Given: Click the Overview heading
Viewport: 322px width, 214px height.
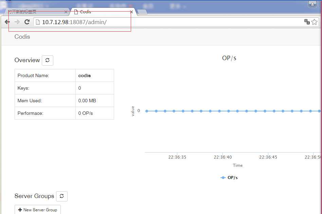Looking at the screenshot, I should point(27,60).
